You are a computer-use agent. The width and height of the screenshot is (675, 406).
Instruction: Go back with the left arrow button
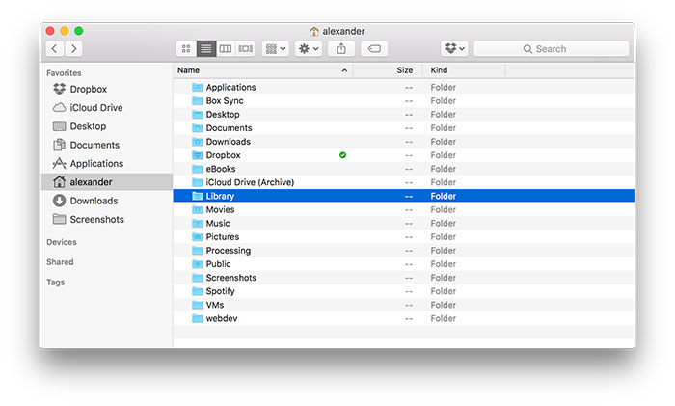pos(55,48)
